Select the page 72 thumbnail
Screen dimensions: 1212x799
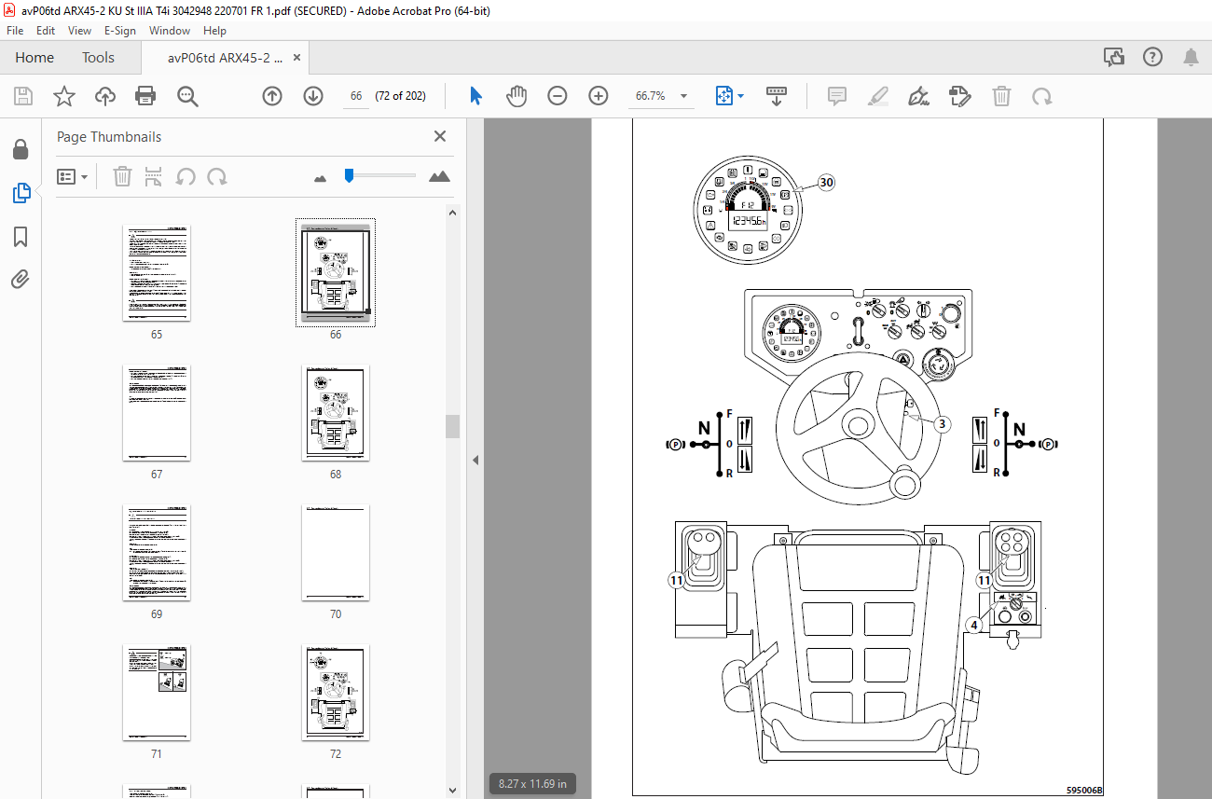pos(336,692)
